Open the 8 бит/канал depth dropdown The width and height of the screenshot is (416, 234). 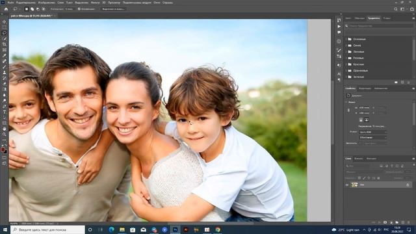point(372,137)
